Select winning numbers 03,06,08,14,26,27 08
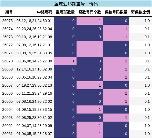Image resolution: width=152 pixels, height=138 pixels. (x=34, y=61)
